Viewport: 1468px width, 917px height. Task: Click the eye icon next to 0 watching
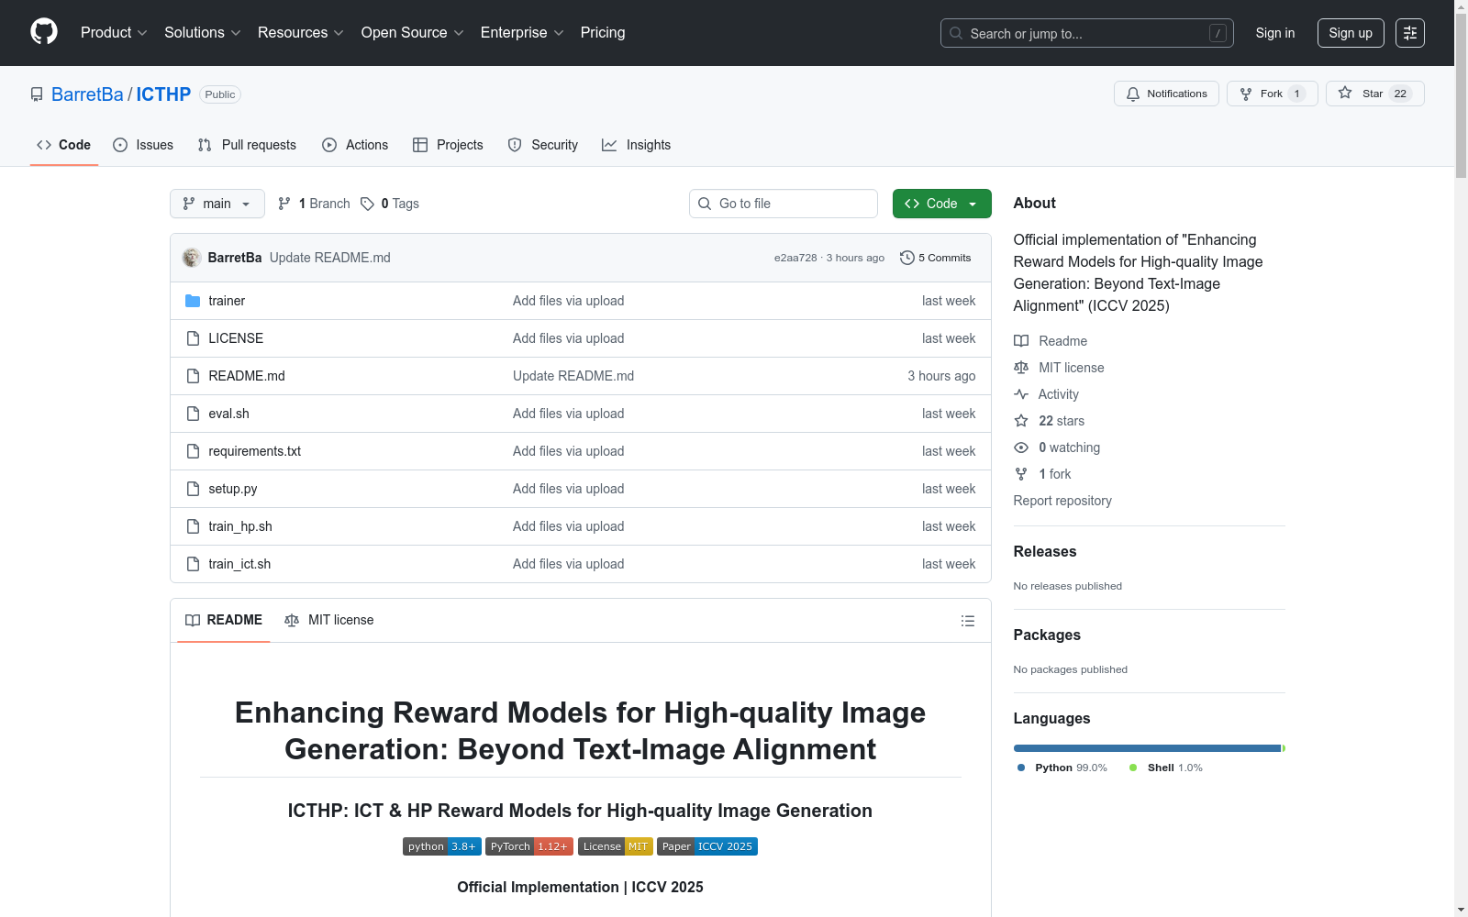click(1021, 447)
